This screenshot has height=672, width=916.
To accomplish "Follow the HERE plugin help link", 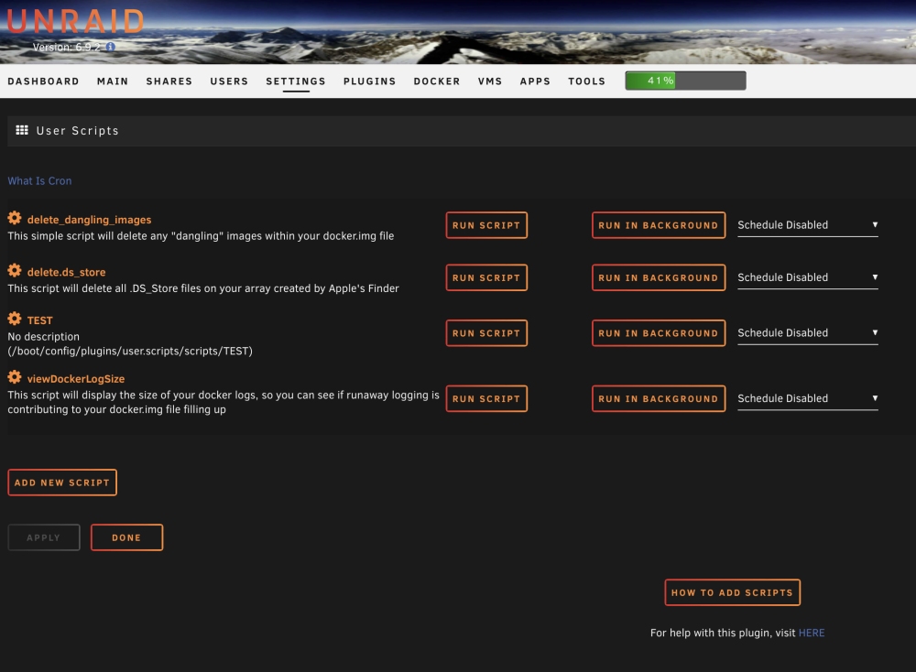I will (x=812, y=633).
